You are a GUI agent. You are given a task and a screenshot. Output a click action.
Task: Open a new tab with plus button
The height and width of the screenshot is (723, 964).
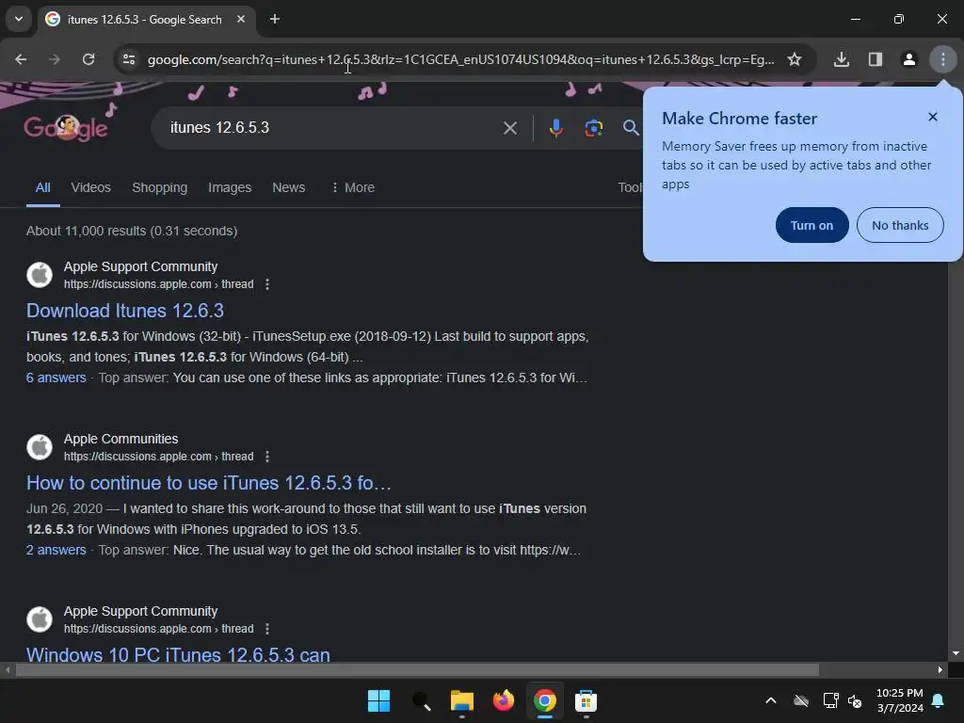pos(275,19)
